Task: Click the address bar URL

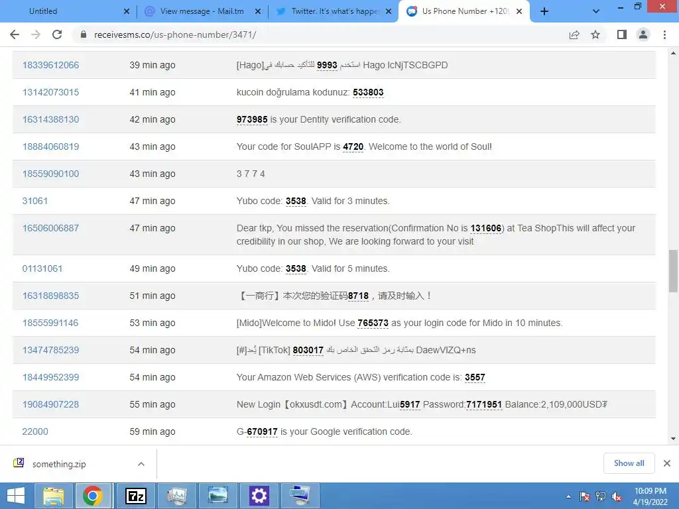Action: pos(175,34)
